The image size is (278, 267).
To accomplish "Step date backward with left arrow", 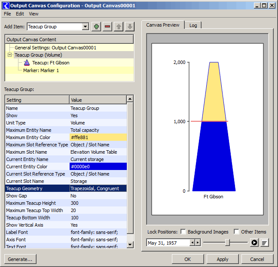I will 192,243.
